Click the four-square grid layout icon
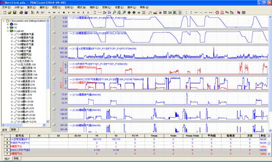This screenshot has height=162, width=272. pos(244,13)
